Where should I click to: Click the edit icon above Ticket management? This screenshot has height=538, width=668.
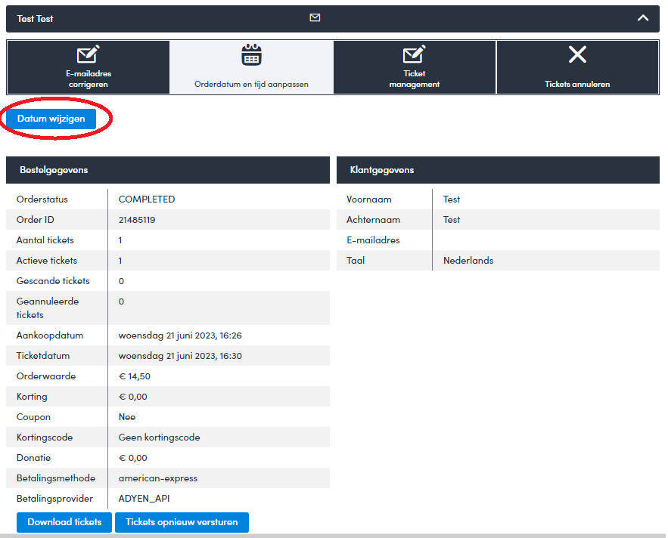[414, 54]
